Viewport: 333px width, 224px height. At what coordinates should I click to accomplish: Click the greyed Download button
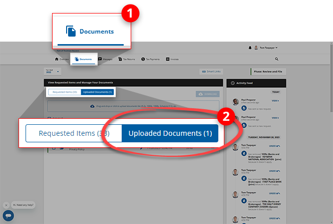207,94
